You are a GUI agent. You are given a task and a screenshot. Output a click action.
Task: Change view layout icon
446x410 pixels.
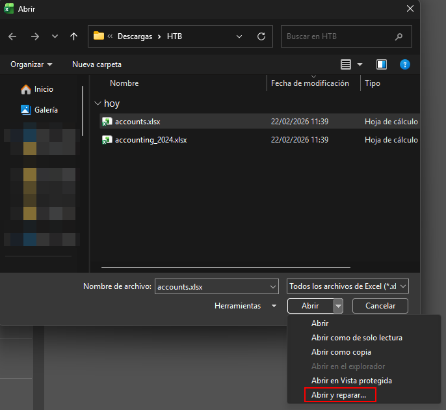coord(346,64)
